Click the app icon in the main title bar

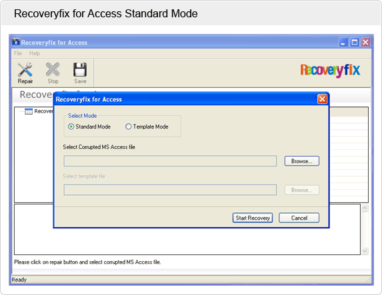[x=16, y=42]
